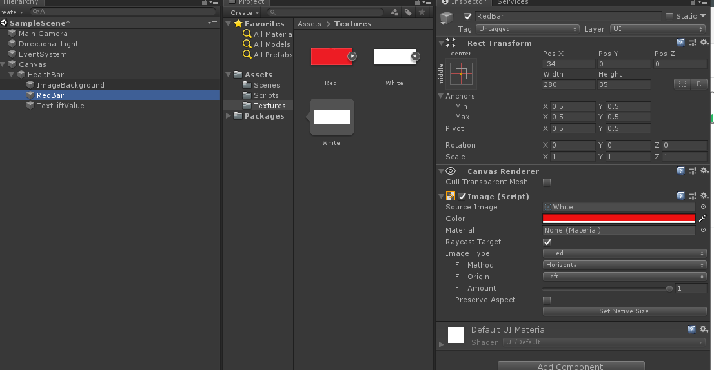Disable the Image script component checkbox
This screenshot has height=370, width=714.
click(x=462, y=197)
